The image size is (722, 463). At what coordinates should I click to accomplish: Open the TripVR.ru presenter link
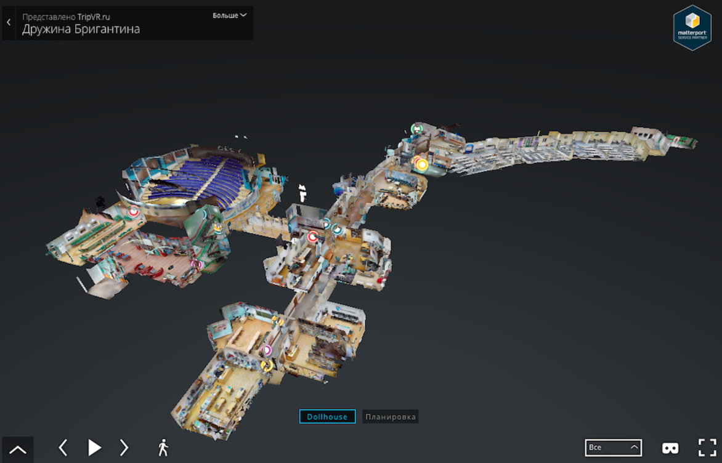click(94, 17)
